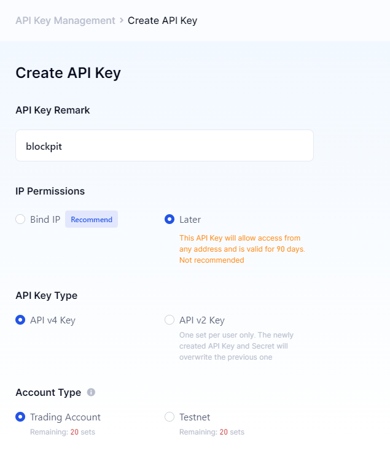Click the Account Type section label
390x456 pixels.
48,392
